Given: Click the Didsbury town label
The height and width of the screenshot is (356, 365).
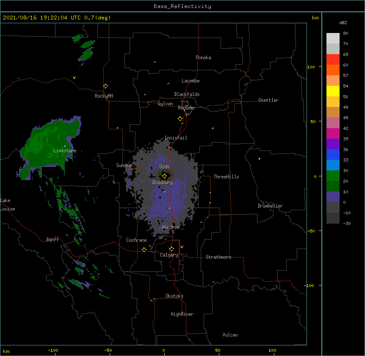Looking at the screenshot, I should click(163, 182).
